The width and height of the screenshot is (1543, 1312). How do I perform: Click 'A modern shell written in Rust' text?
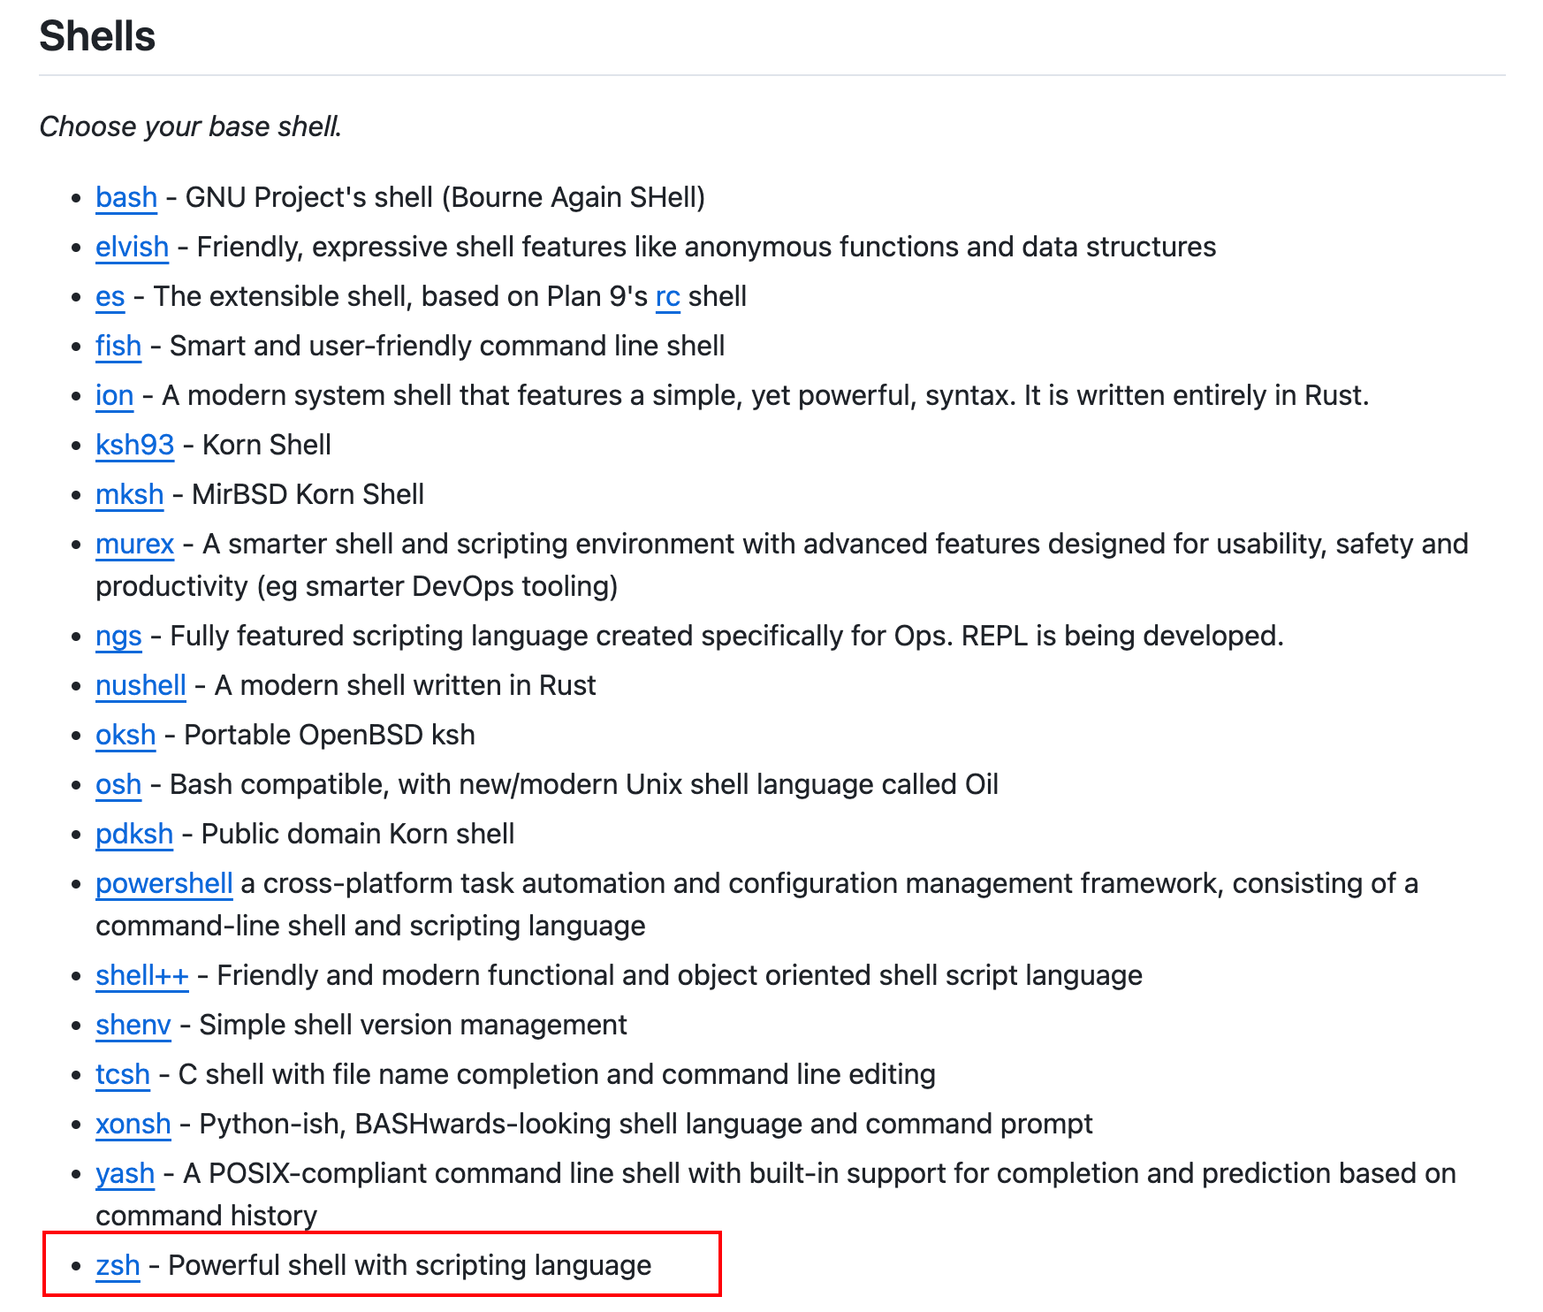[x=405, y=685]
